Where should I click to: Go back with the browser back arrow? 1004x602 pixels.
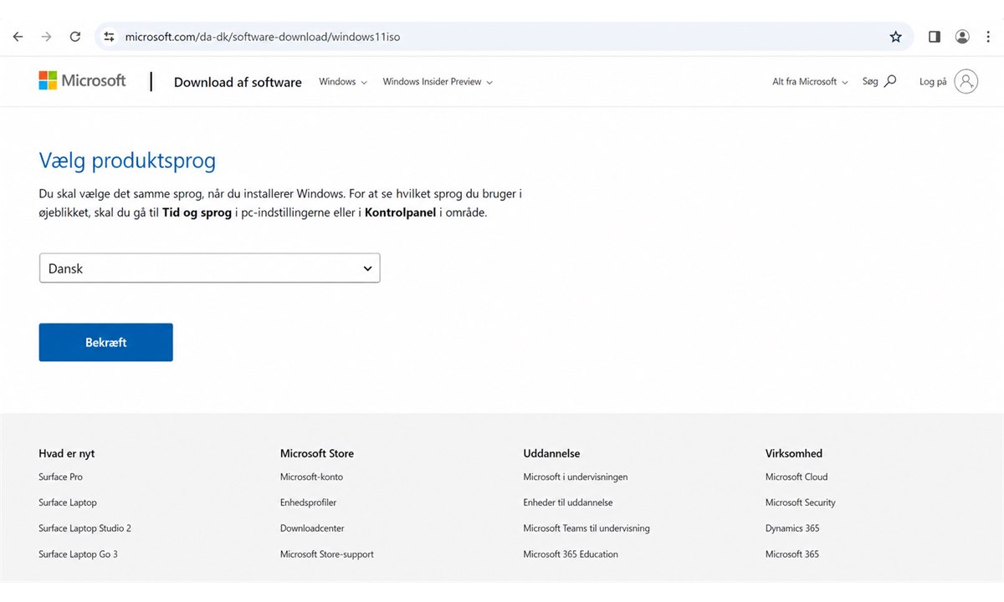pyautogui.click(x=18, y=37)
